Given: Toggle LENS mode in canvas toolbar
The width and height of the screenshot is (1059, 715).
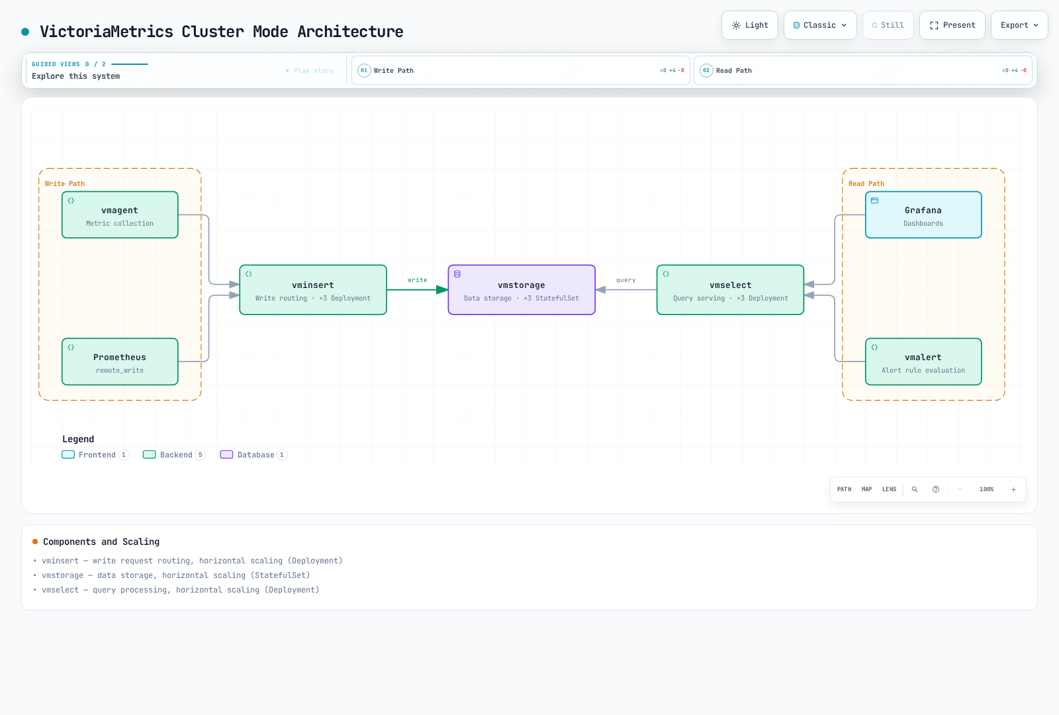Looking at the screenshot, I should point(889,489).
